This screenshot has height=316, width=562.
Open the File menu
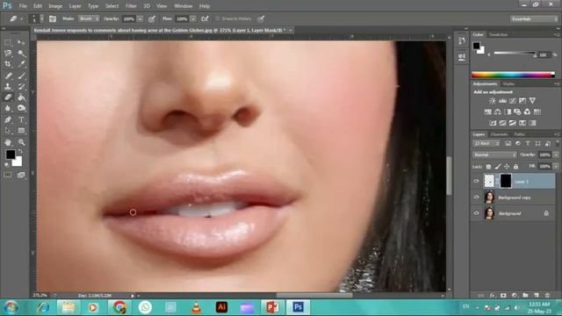pyautogui.click(x=23, y=6)
